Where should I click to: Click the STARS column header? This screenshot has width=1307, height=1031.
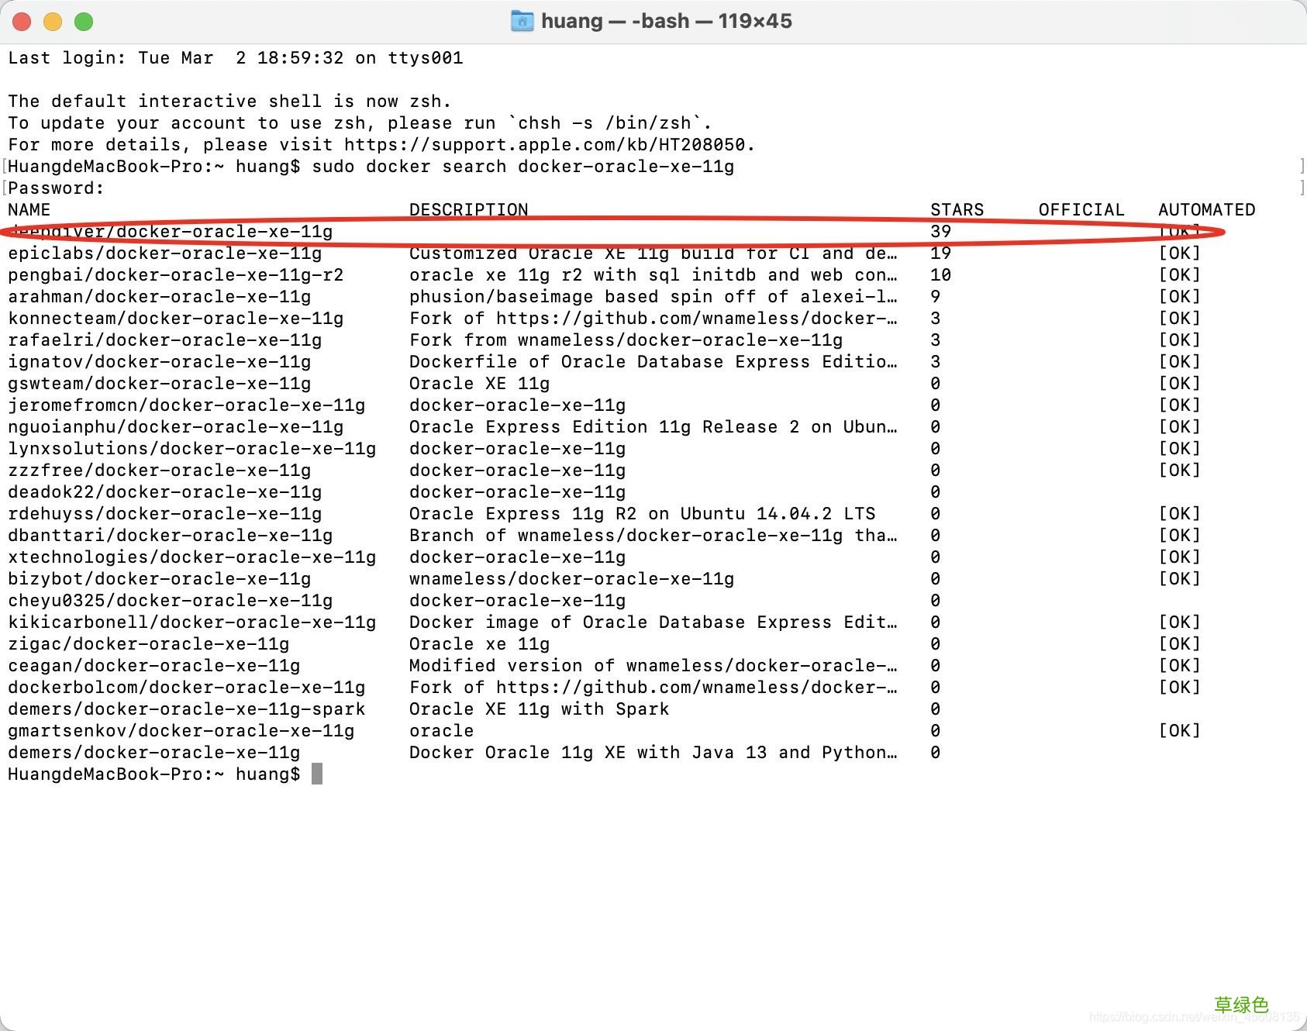coord(957,210)
